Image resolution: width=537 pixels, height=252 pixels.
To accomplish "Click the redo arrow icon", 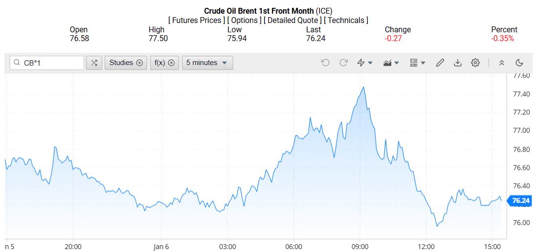I will [x=343, y=63].
